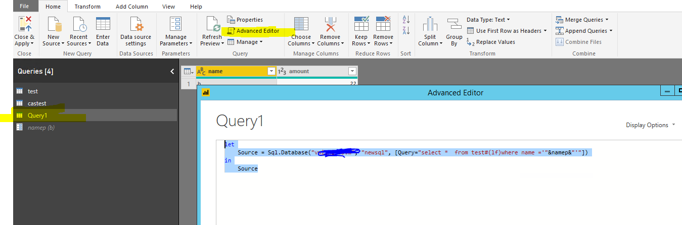Open Display Options dropdown in Advanced Editor
The image size is (682, 225).
click(x=650, y=125)
